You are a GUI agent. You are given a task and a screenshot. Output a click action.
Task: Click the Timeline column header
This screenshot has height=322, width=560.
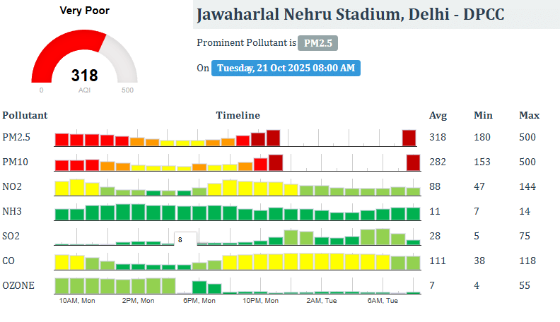(238, 115)
